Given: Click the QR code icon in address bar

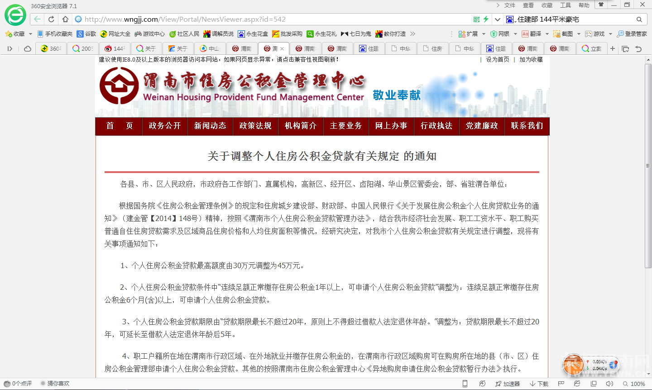Looking at the screenshot, I should 476,19.
